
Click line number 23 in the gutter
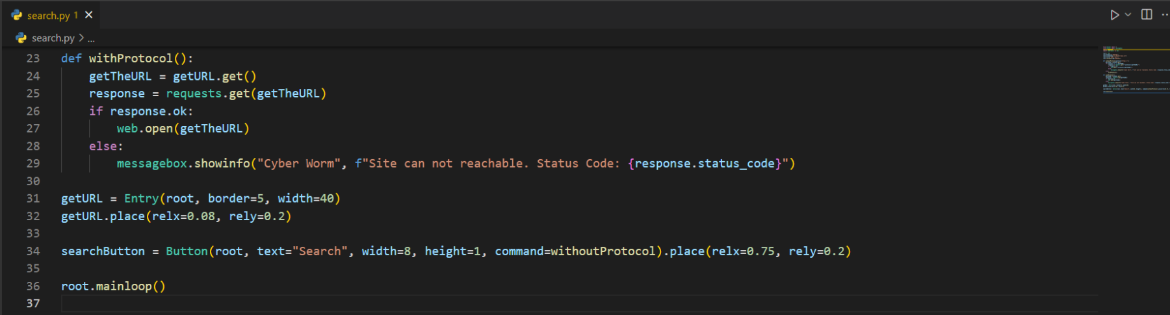point(33,58)
